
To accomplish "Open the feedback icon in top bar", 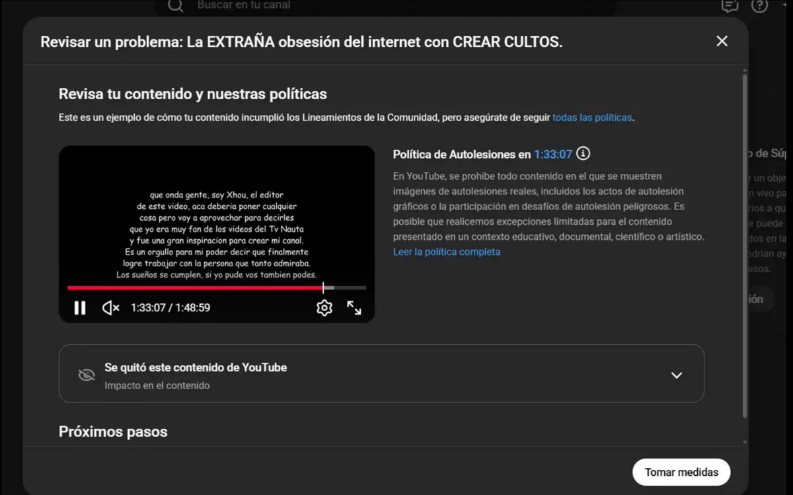I will pos(730,5).
